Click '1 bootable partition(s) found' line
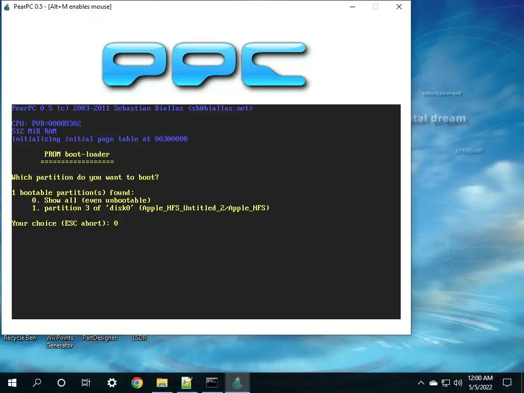Image resolution: width=524 pixels, height=393 pixels. 73,192
